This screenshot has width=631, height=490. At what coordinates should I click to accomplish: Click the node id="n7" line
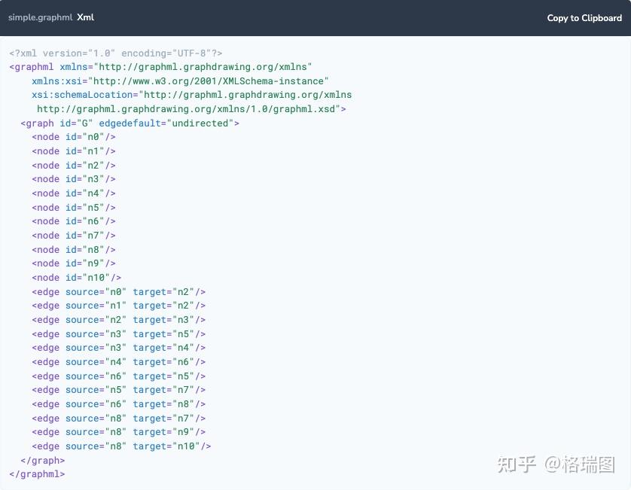point(74,236)
